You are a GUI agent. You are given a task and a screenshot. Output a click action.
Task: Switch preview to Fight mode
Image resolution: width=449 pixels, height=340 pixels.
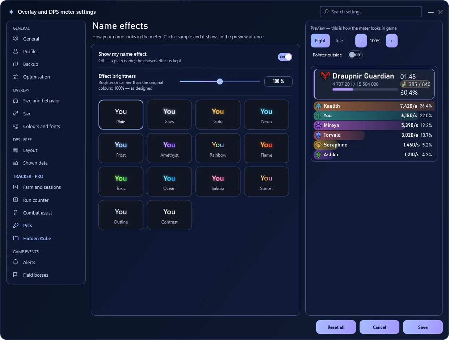pos(320,41)
